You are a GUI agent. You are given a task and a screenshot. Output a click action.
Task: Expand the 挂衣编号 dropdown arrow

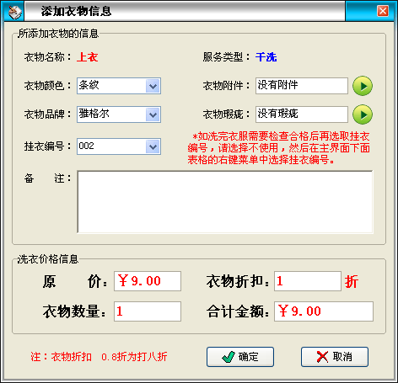(x=153, y=146)
